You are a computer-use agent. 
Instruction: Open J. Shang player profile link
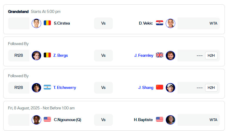146,87
